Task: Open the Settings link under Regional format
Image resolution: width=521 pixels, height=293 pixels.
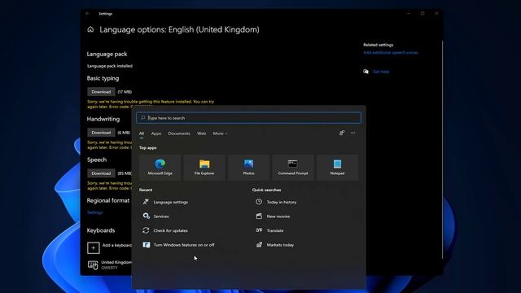Action: [x=94, y=212]
